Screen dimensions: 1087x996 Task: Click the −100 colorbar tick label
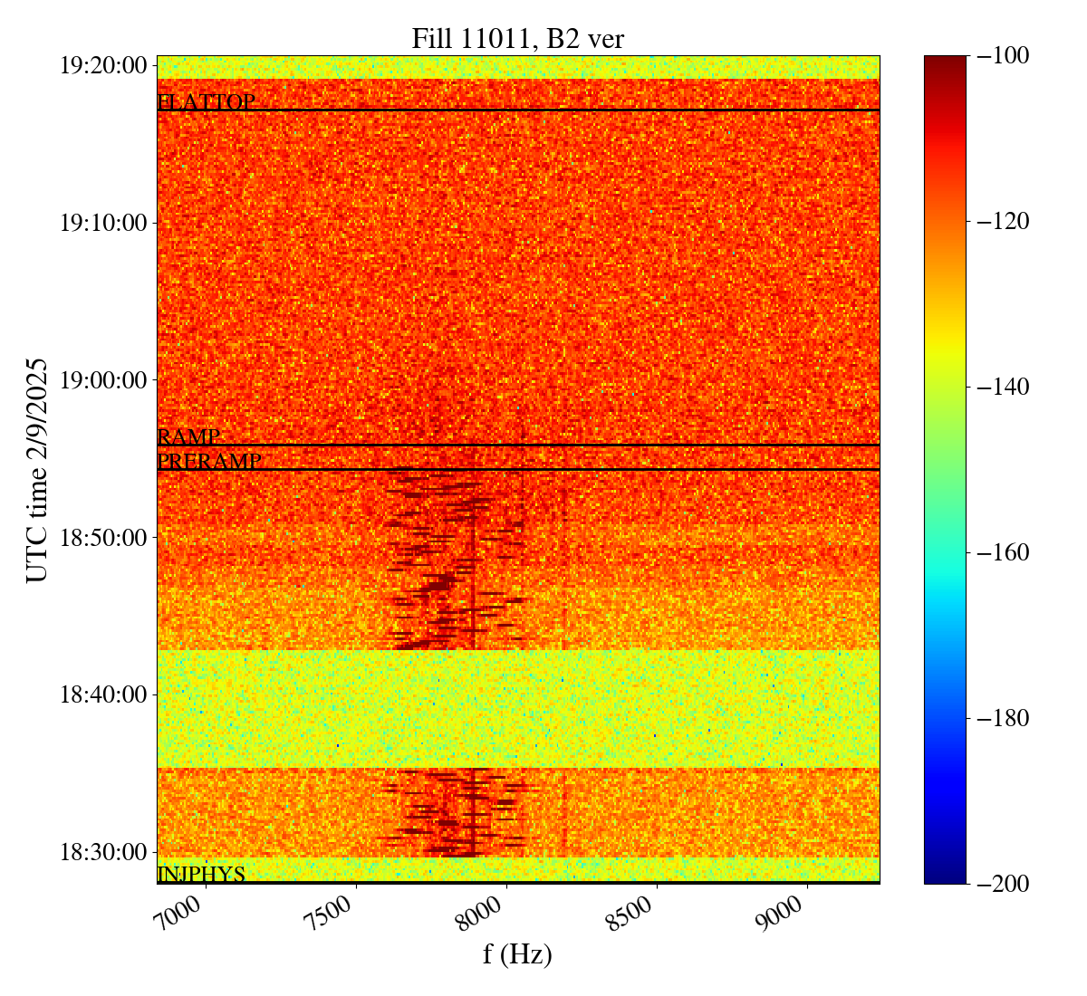1003,56
